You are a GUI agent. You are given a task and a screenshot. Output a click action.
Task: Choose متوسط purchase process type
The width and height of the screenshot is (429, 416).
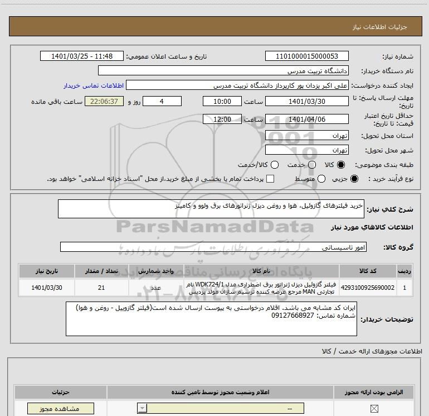[x=321, y=179]
